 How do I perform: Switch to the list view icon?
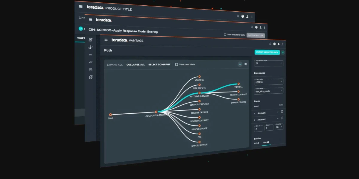pyautogui.click(x=246, y=64)
